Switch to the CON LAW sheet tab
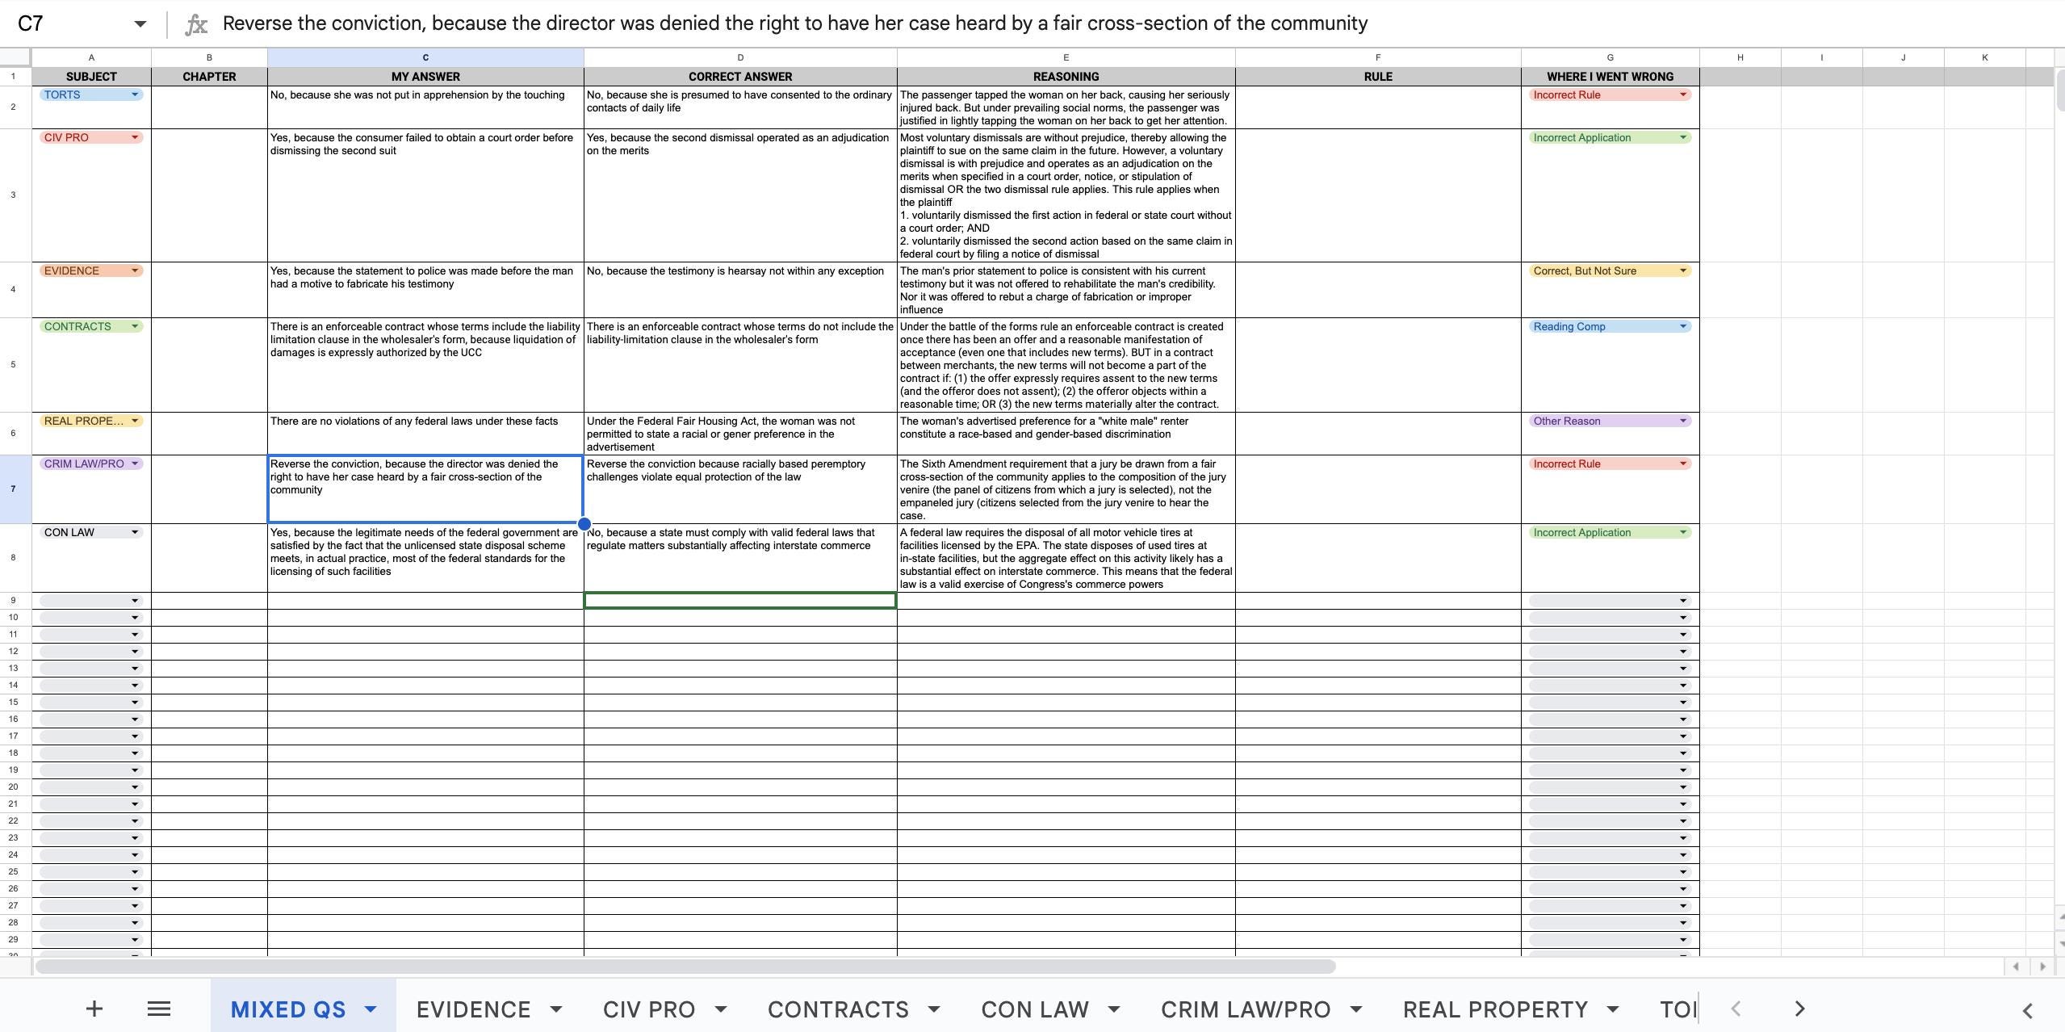This screenshot has width=2065, height=1032. click(1033, 1008)
